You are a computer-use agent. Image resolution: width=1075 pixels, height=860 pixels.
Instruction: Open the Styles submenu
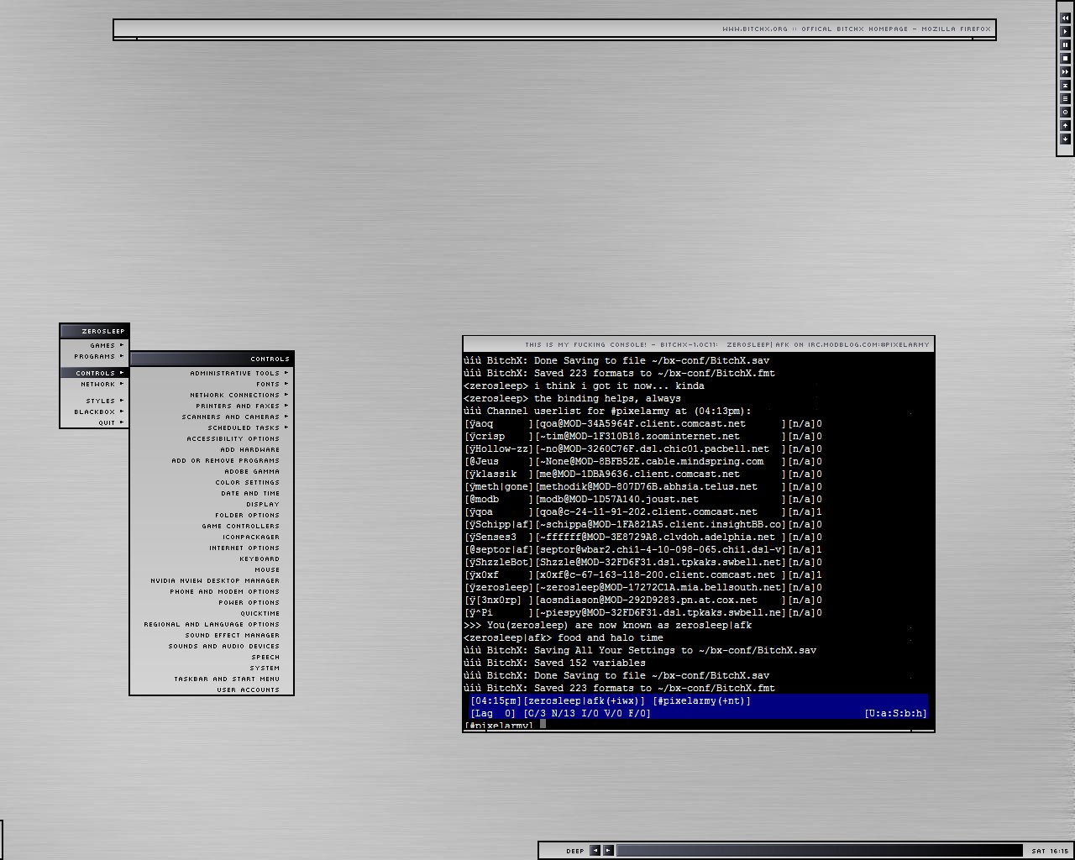(x=93, y=401)
